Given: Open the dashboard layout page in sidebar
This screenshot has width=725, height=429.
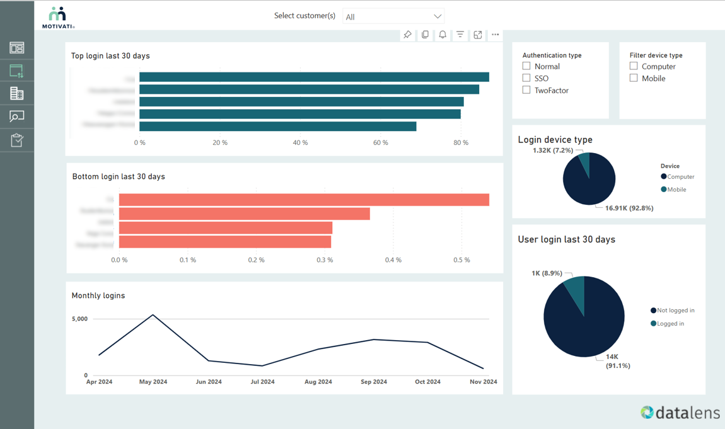Looking at the screenshot, I should click(17, 48).
